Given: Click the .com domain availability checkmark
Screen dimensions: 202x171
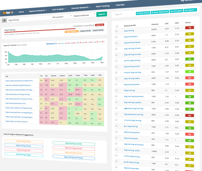Looking at the screenshot, I should click(x=62, y=43).
